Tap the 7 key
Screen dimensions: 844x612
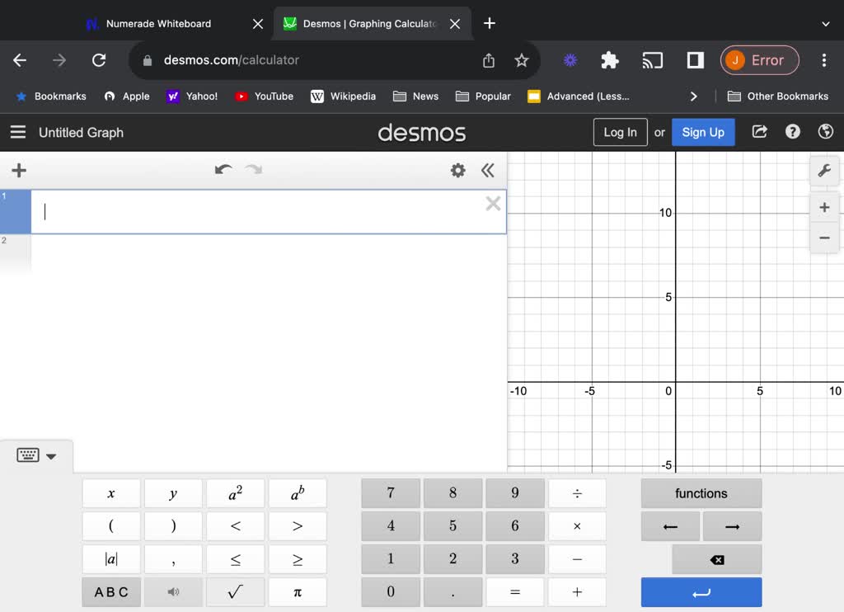pyautogui.click(x=390, y=493)
